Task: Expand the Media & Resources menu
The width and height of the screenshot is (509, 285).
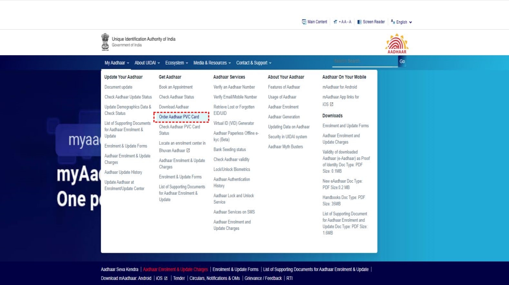Action: pyautogui.click(x=212, y=63)
